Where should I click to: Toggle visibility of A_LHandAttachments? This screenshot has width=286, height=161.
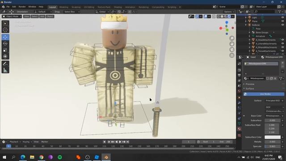[x=282, y=44]
